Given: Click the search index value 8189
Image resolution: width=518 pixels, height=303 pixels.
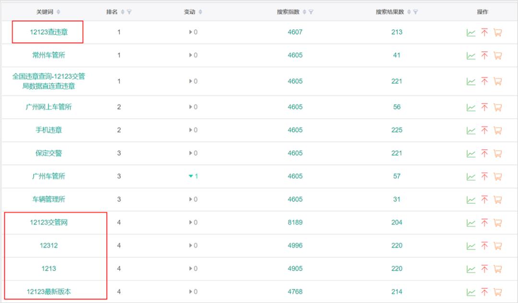Looking at the screenshot, I should (296, 222).
